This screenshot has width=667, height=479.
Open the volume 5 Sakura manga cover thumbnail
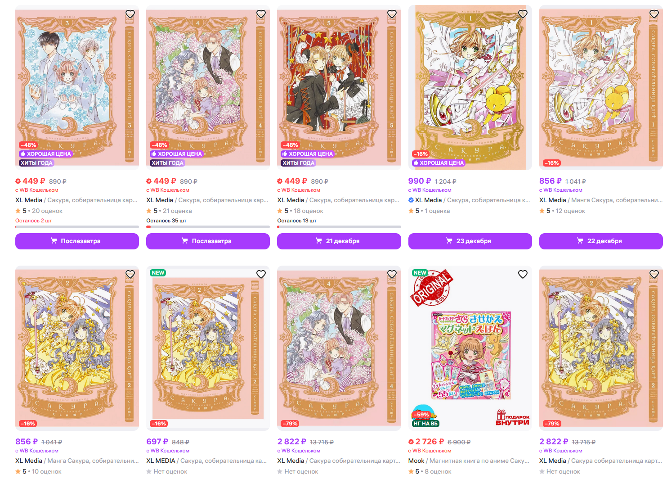coord(339,87)
